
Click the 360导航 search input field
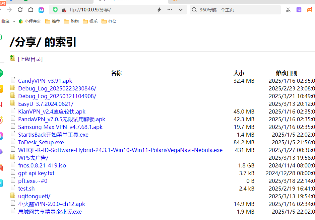coord(235,10)
